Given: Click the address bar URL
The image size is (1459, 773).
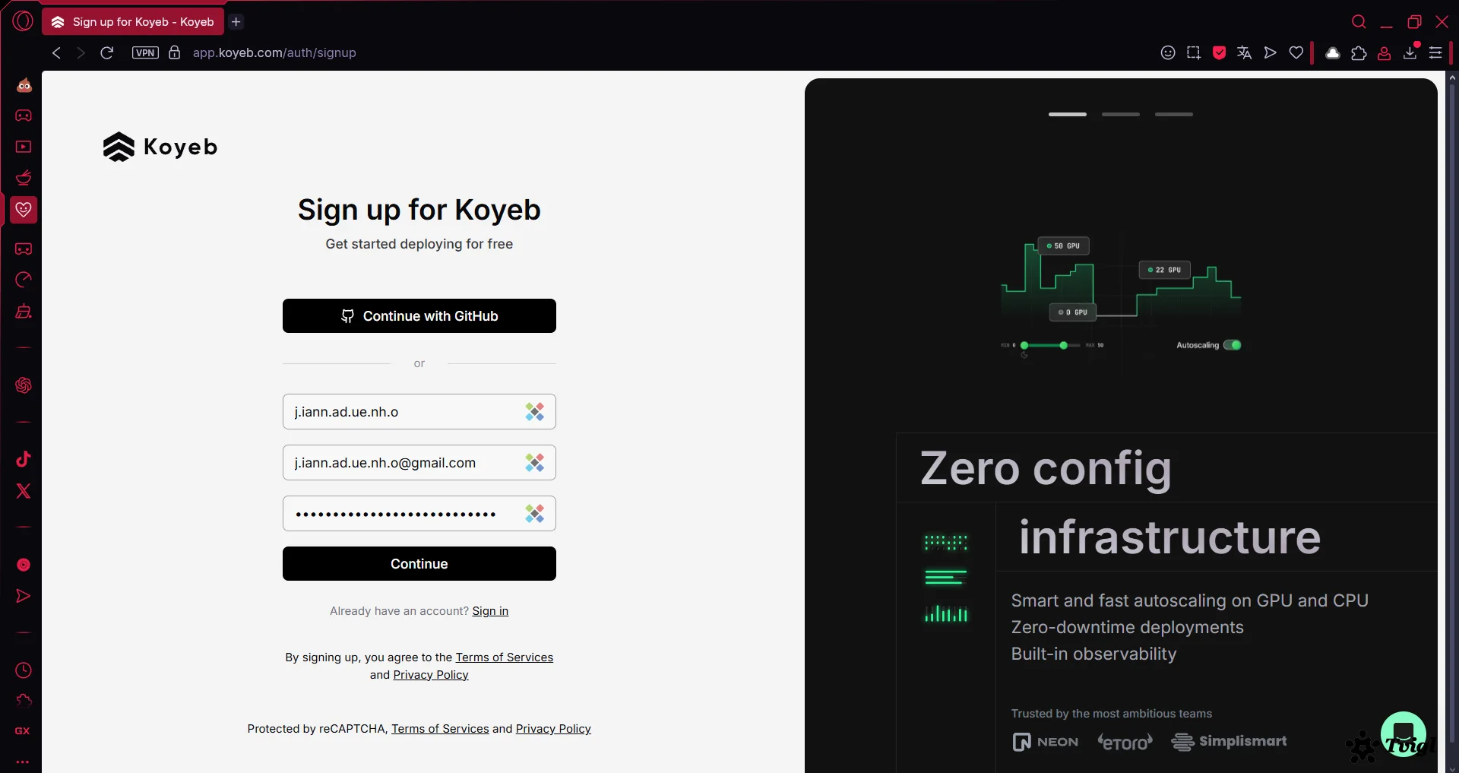Looking at the screenshot, I should (x=274, y=52).
